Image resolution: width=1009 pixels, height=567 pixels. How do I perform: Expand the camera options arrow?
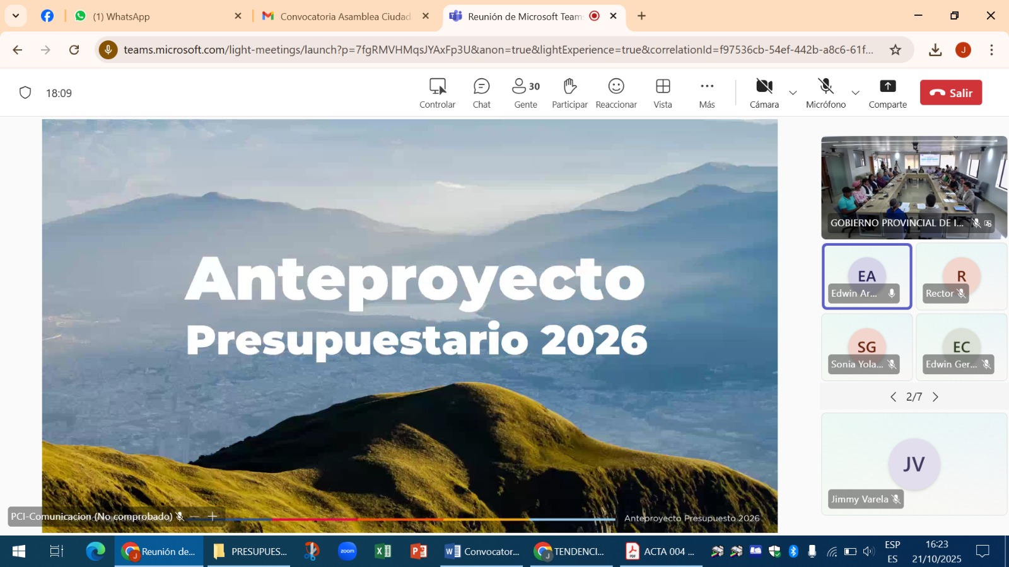pos(793,93)
